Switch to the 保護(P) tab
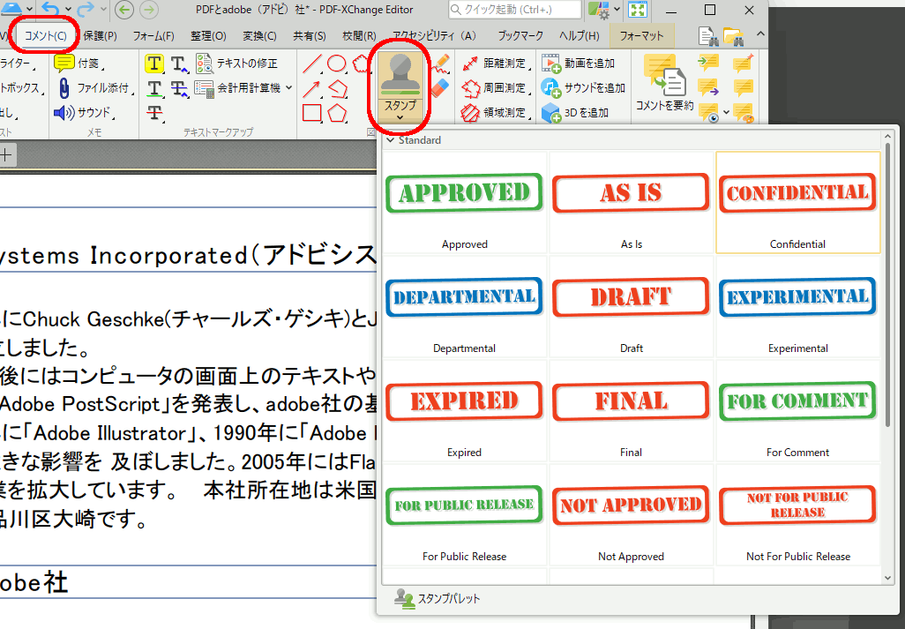The image size is (905, 629). pos(100,36)
